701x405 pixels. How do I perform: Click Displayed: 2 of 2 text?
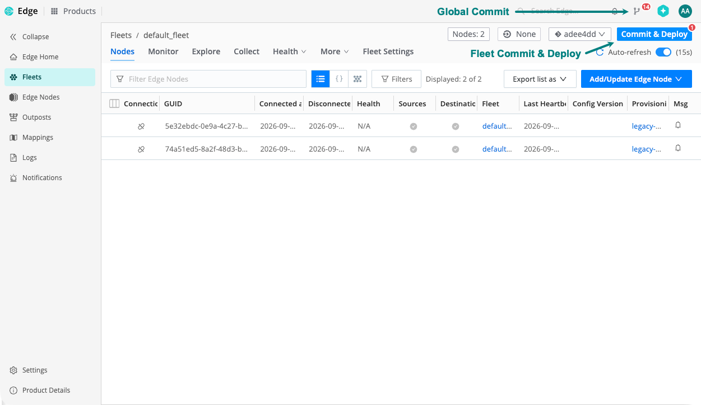click(x=454, y=79)
